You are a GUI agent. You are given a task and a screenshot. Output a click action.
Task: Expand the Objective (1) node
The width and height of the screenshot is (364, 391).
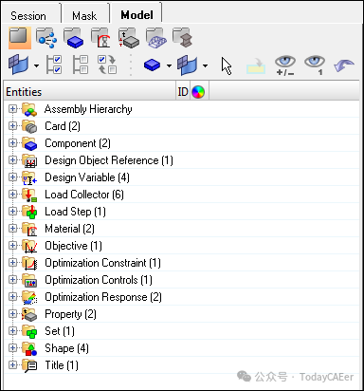pos(12,246)
